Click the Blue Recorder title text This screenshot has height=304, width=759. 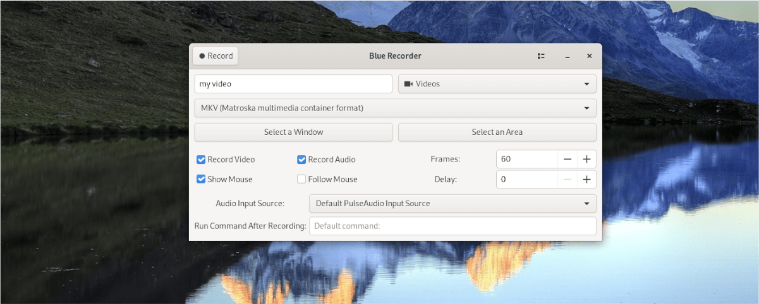pyautogui.click(x=395, y=56)
